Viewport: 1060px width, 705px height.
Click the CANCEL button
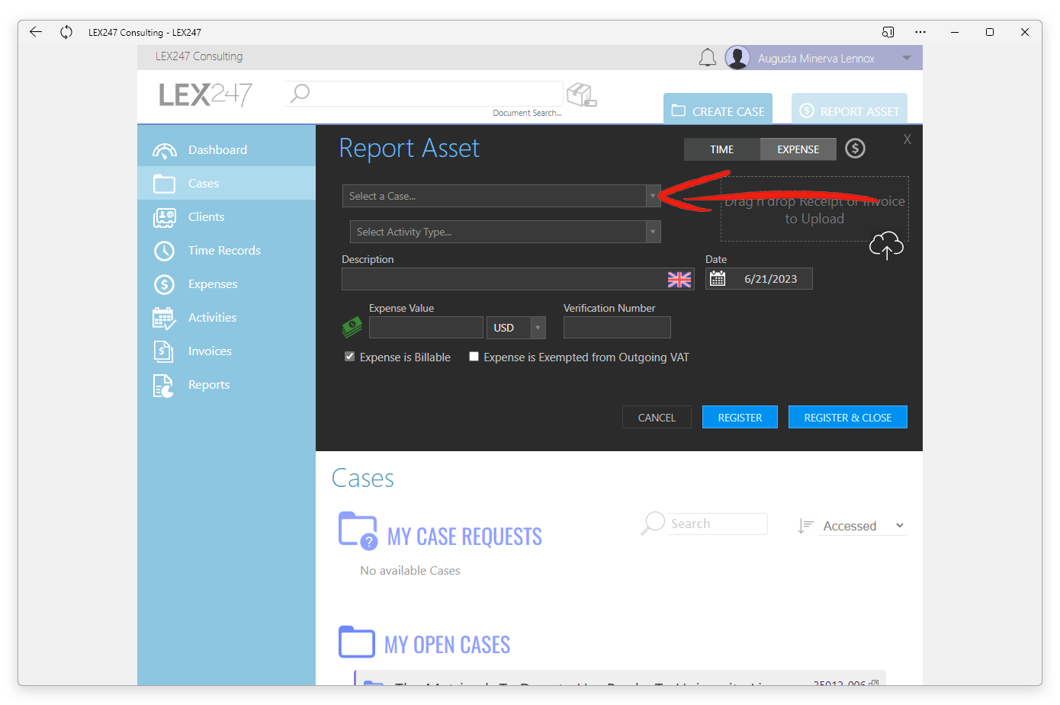tap(657, 418)
